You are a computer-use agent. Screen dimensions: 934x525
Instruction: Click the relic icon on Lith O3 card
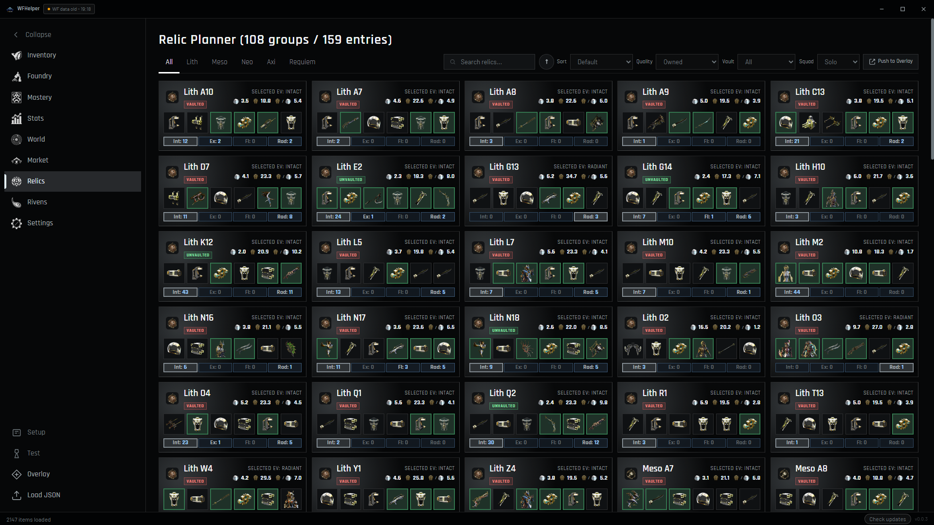[784, 323]
